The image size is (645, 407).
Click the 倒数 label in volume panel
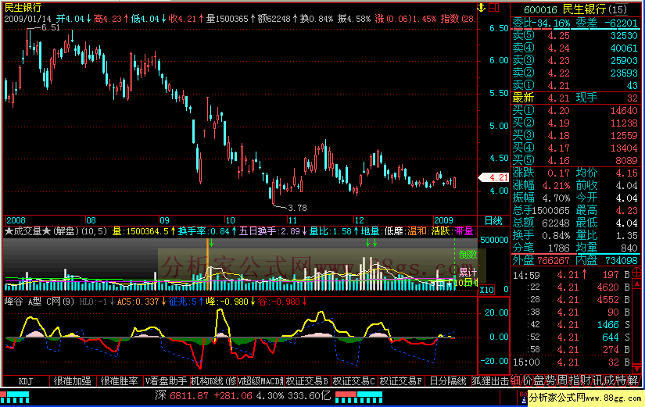click(468, 255)
